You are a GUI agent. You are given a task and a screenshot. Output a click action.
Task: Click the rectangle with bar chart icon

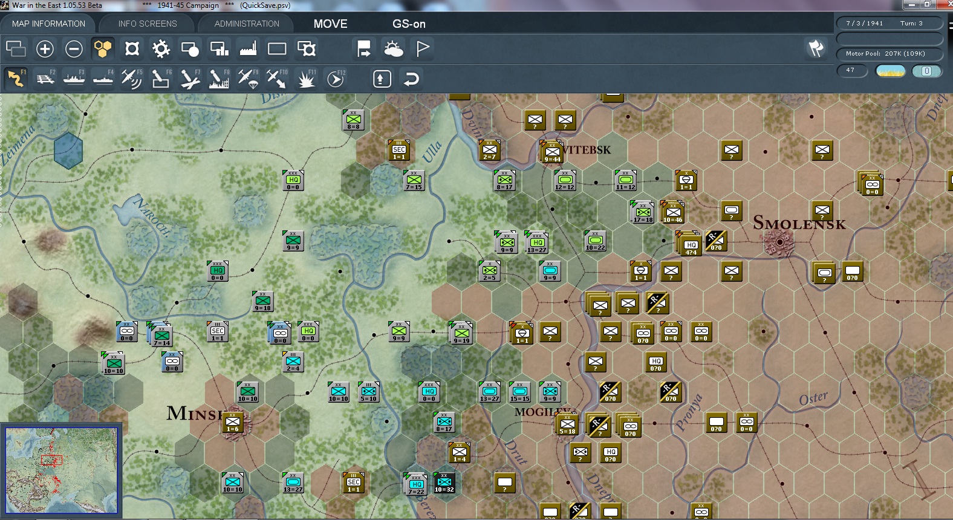coord(219,48)
